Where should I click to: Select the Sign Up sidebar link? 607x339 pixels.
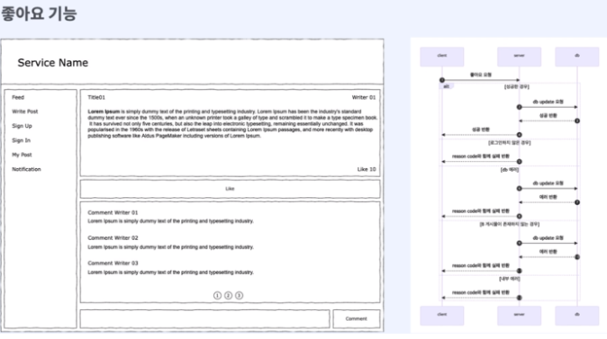pos(22,126)
